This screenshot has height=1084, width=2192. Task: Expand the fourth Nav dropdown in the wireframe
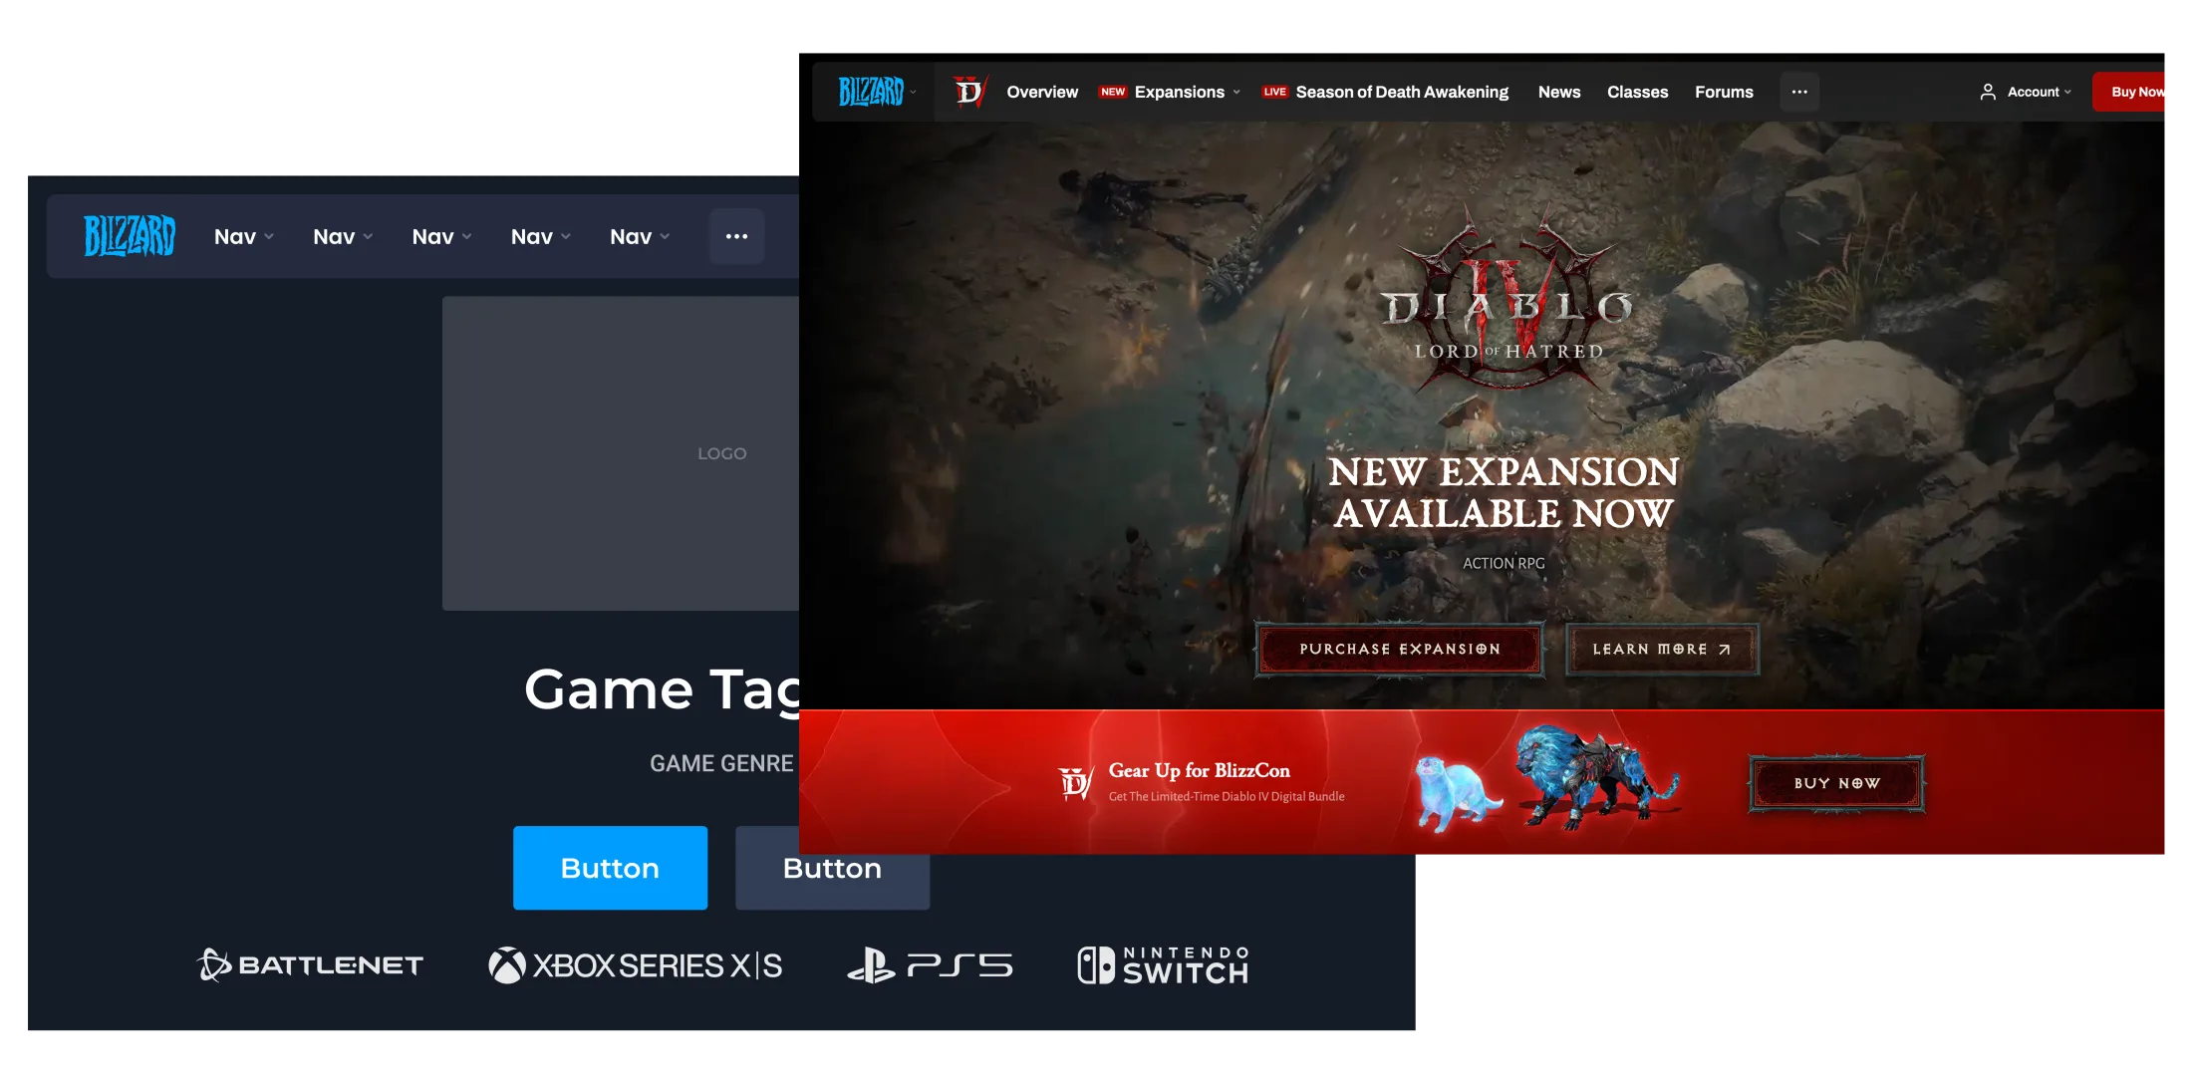(x=541, y=237)
